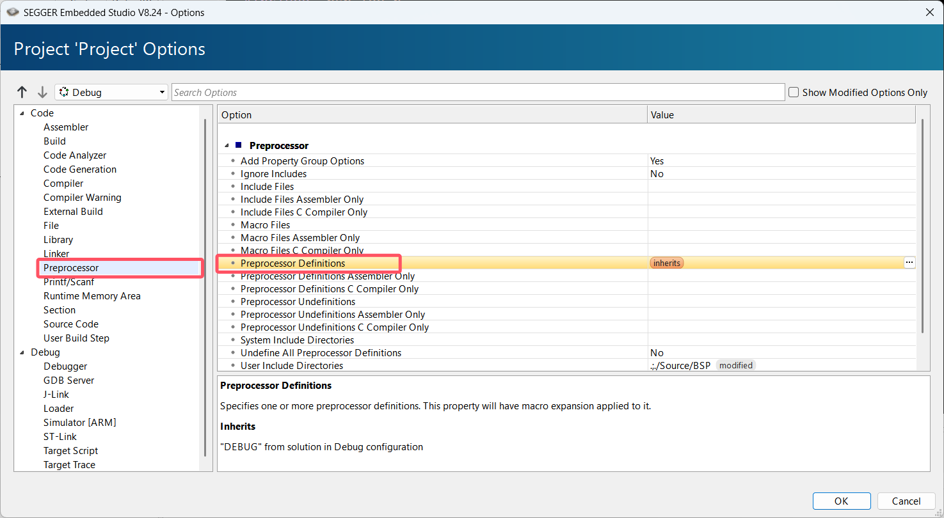
Task: Select the Macro Files option row
Action: coord(566,225)
